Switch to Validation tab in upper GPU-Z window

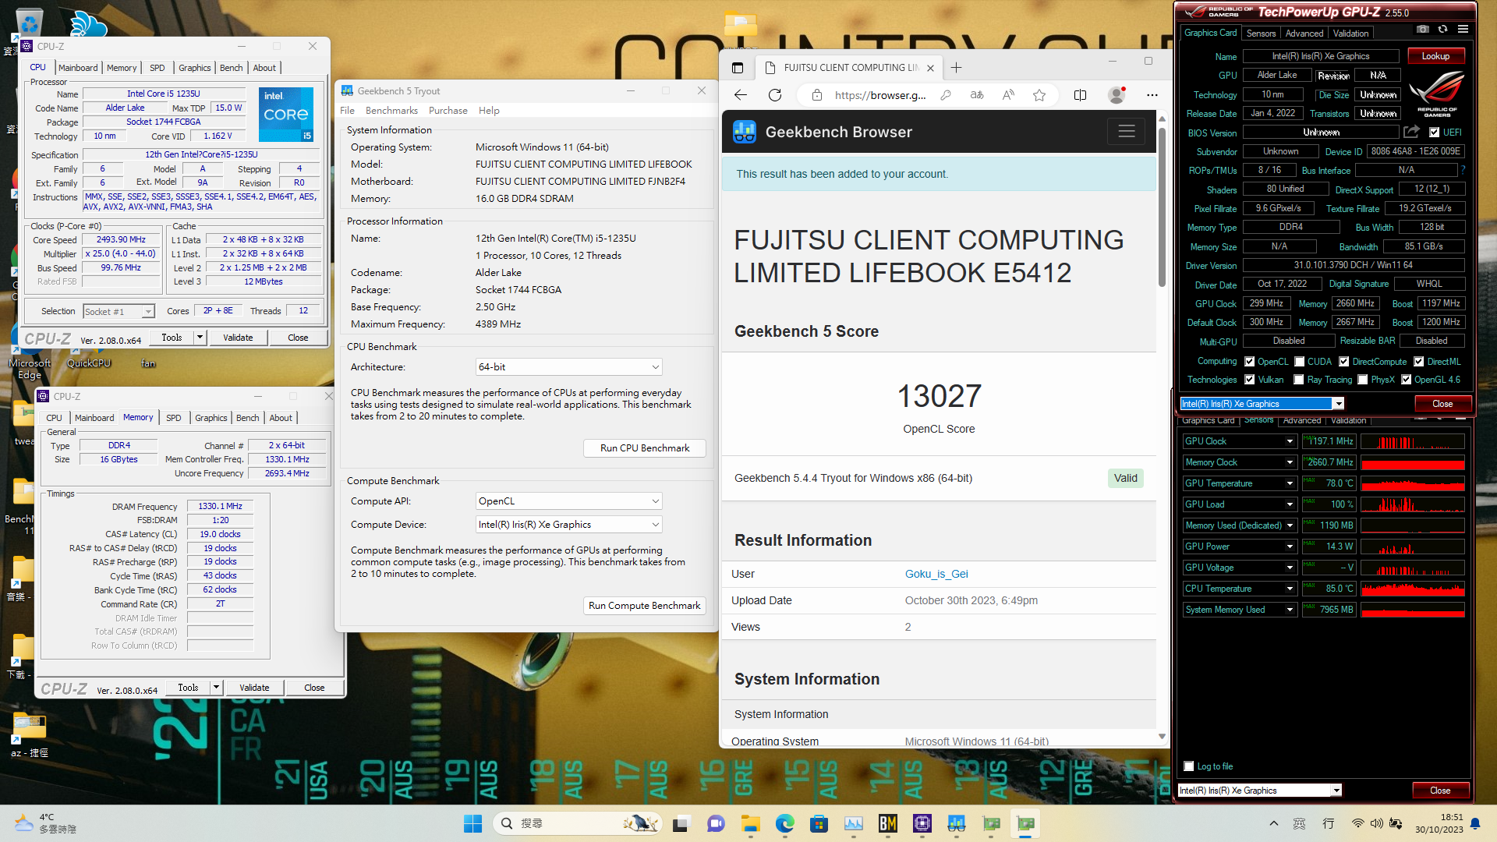pos(1350,34)
